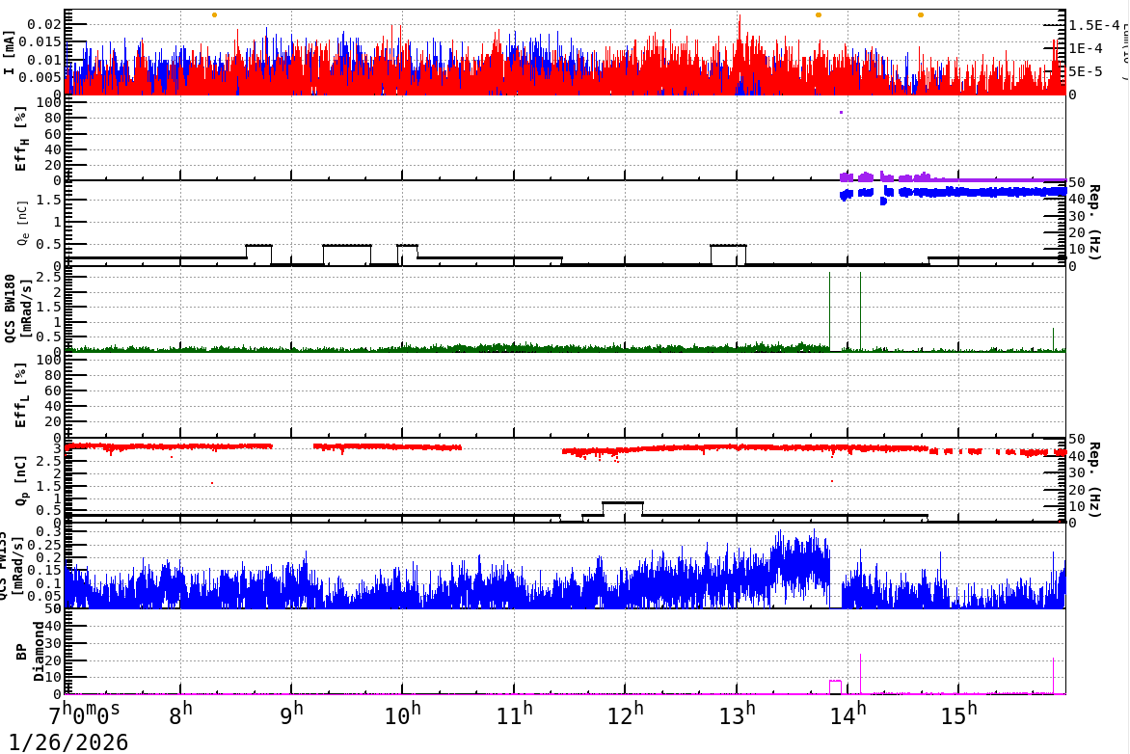Click the 100 tick on Eff_L axis

[48, 360]
